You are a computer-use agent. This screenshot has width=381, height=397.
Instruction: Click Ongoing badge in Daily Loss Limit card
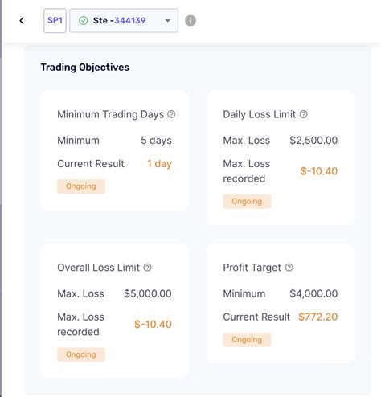(247, 202)
